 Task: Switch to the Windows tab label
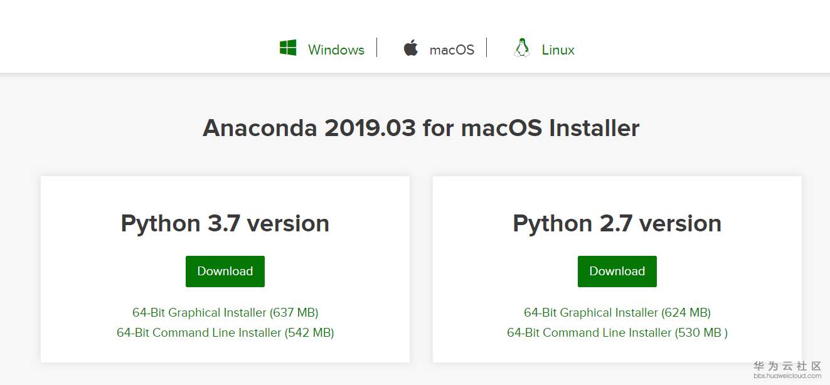click(336, 50)
